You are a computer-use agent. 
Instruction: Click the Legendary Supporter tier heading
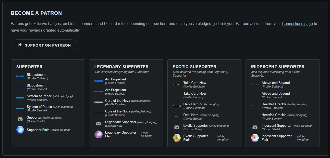tap(121, 67)
